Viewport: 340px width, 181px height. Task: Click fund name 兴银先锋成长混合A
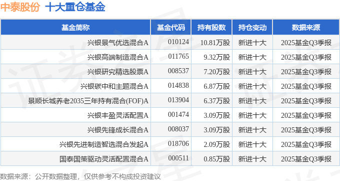(117, 130)
